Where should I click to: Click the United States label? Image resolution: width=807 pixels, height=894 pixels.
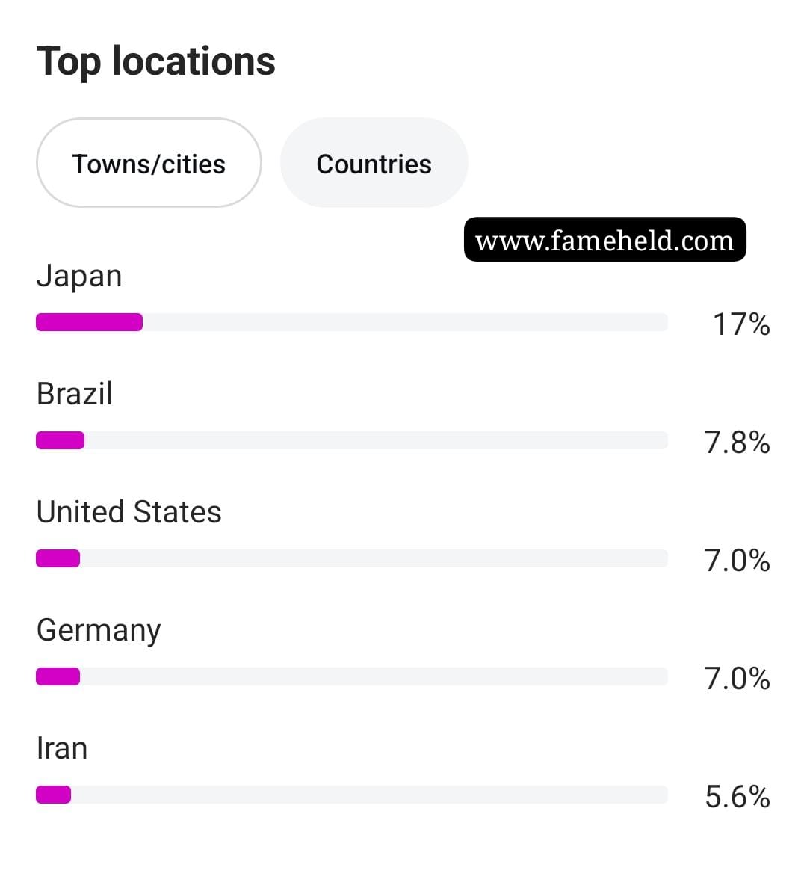pos(129,512)
